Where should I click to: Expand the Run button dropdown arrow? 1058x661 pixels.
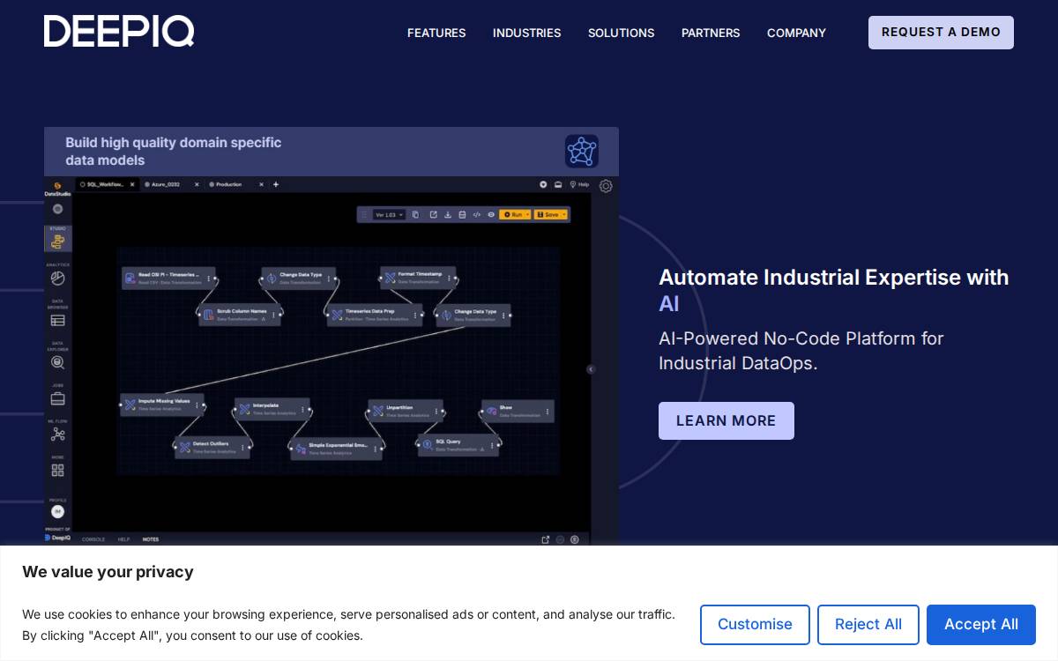(x=527, y=214)
